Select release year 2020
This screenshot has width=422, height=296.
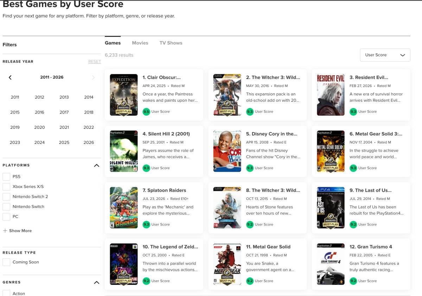tap(39, 127)
